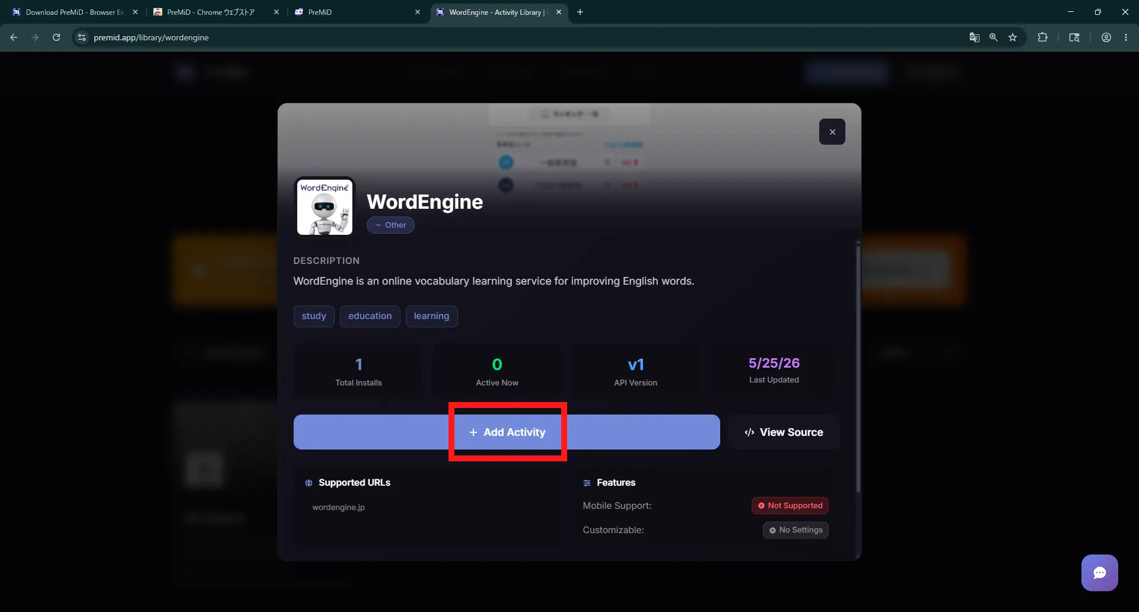Click the learning tag

(431, 316)
